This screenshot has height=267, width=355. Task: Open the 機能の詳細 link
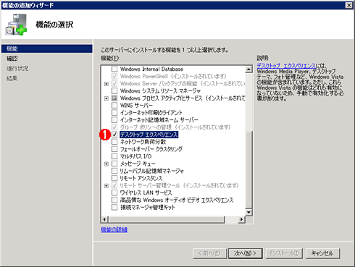(x=114, y=229)
